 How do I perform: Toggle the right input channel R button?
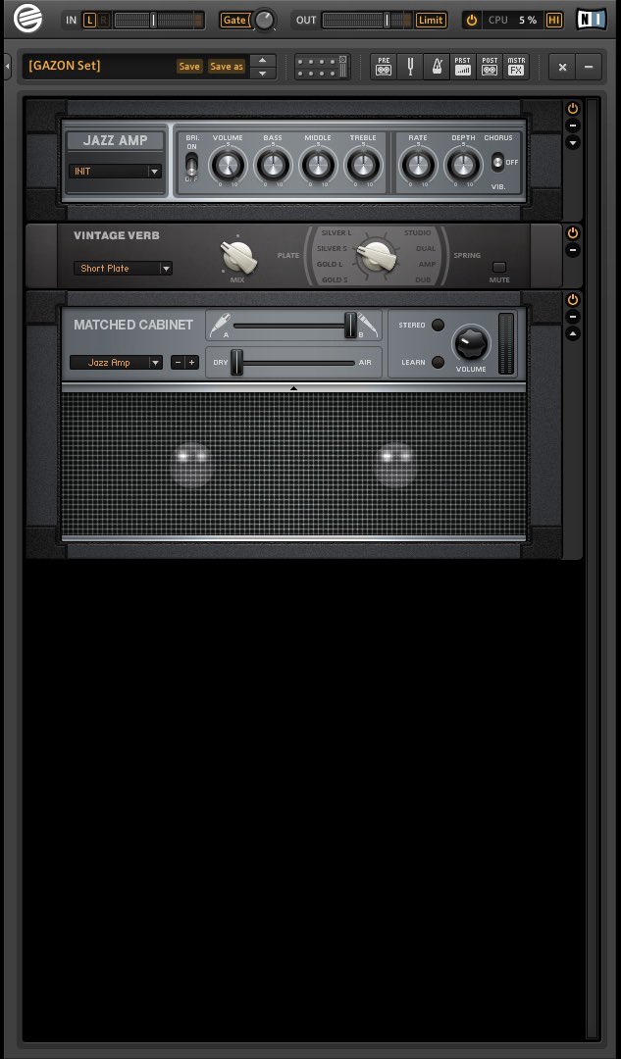click(103, 21)
